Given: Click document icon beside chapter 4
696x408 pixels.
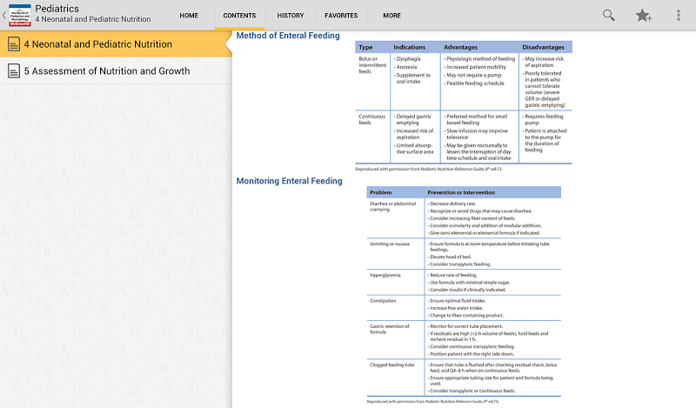Looking at the screenshot, I should (14, 44).
